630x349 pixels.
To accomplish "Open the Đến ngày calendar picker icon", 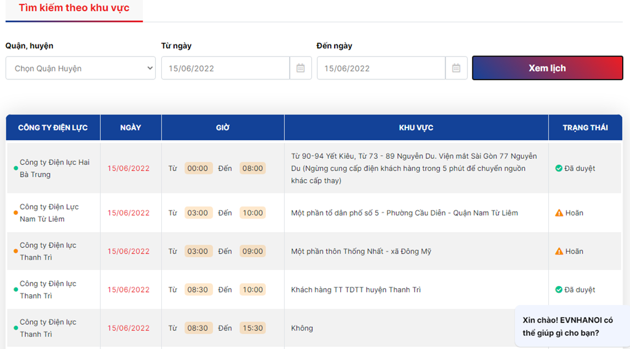I will (x=456, y=68).
